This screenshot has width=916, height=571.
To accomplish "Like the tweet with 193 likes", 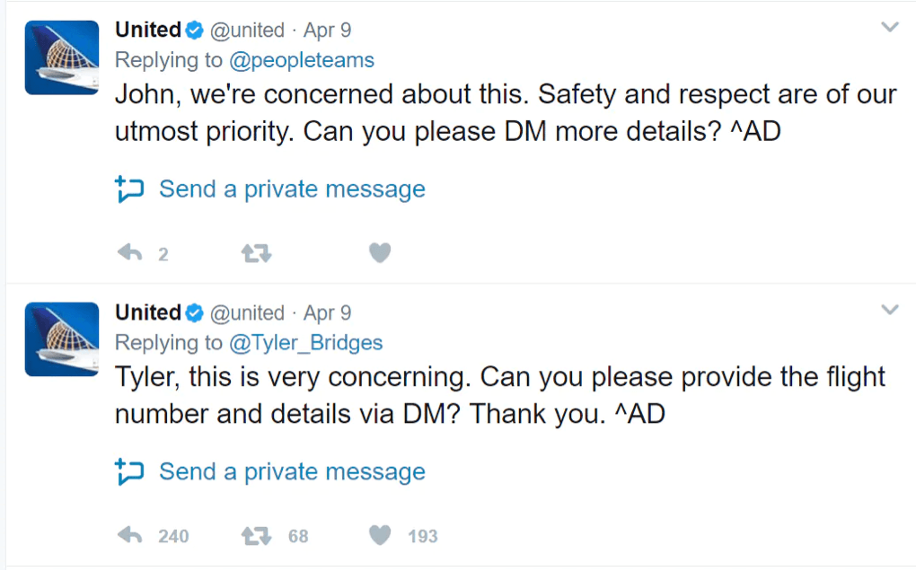I will pos(380,536).
